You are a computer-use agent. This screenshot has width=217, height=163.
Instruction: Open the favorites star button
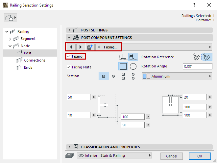(x=11, y=18)
